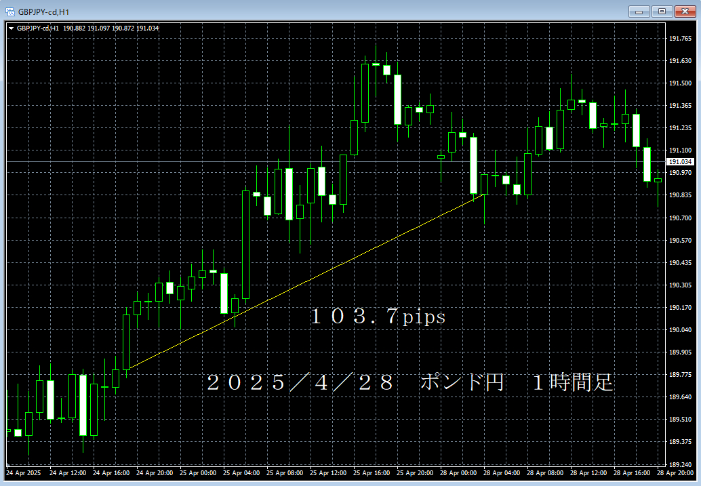Click the 190.835 price scale value

(680, 195)
